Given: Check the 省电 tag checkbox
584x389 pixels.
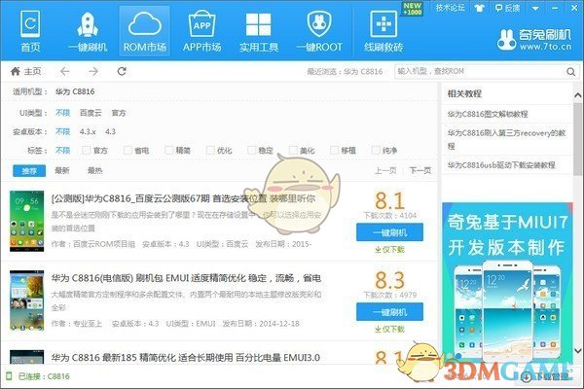Looking at the screenshot, I should click(128, 150).
